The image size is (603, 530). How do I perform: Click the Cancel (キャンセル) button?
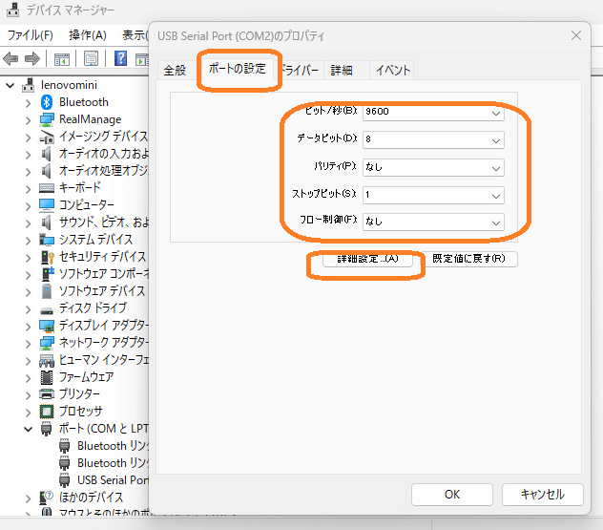pos(542,495)
